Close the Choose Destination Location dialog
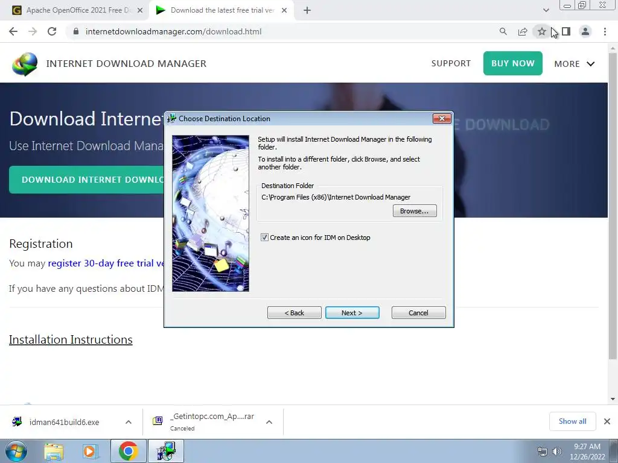 coord(441,118)
